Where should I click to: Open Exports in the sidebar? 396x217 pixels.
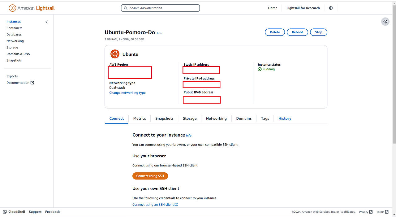[12, 76]
